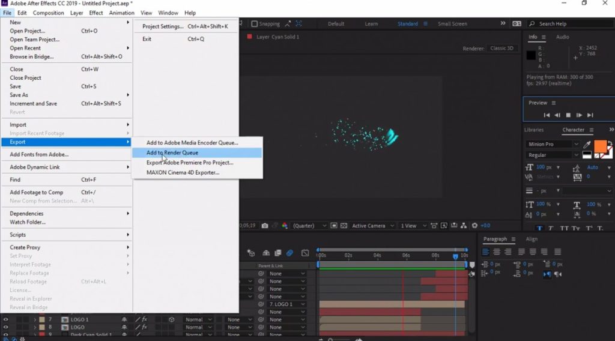This screenshot has width=615, height=341.
Task: Click the snapshot camera icon in viewer
Action: click(x=265, y=226)
